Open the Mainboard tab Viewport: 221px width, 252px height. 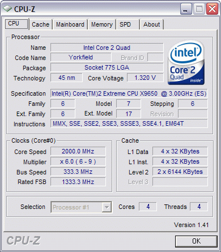click(70, 24)
